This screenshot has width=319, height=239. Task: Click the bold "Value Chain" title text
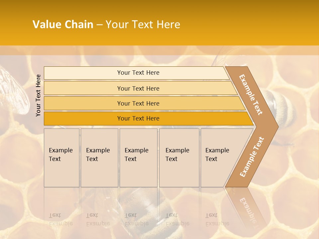63,25
